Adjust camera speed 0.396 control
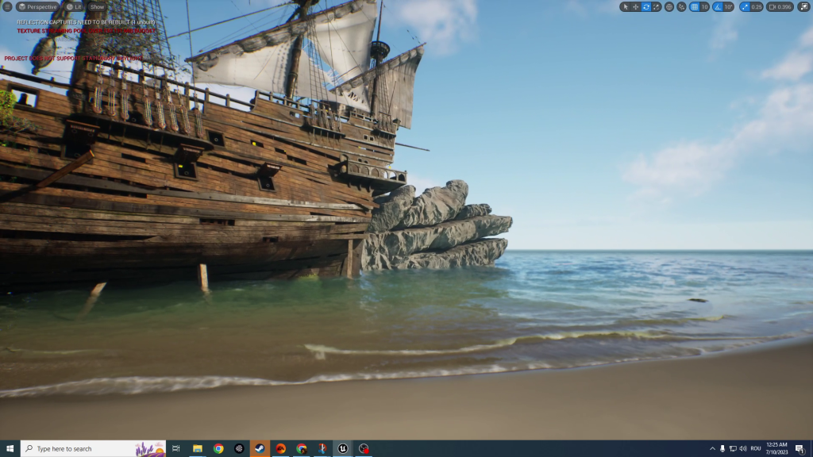The image size is (813, 457). coord(780,7)
